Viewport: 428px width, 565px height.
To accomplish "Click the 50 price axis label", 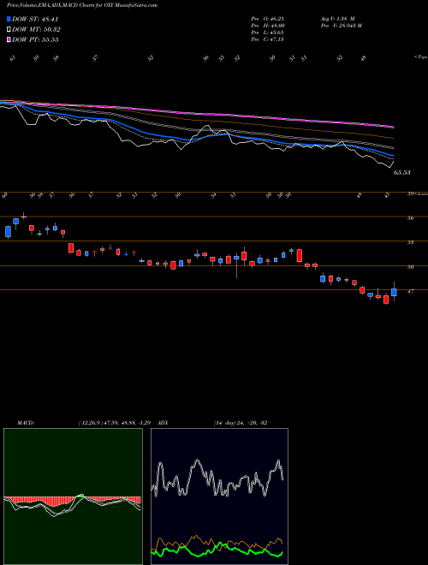I will (x=410, y=267).
